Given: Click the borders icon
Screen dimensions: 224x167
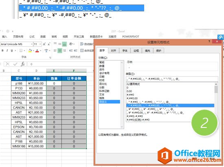Looking at the screenshot, I should tap(21, 51).
